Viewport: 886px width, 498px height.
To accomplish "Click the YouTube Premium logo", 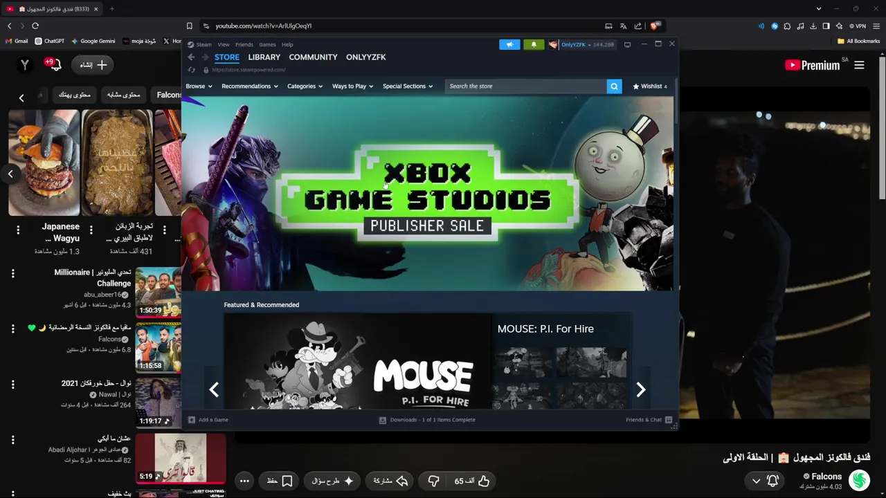I will [813, 65].
